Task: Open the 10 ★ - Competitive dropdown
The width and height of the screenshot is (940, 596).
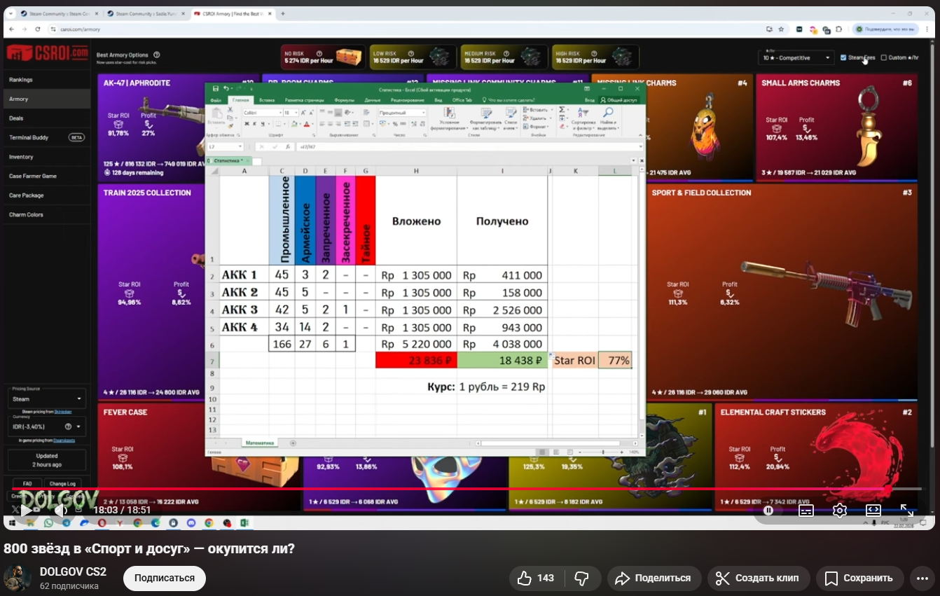Action: 796,57
